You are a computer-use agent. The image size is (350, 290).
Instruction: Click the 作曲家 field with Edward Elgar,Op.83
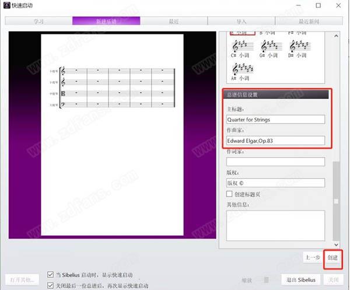[275, 141]
